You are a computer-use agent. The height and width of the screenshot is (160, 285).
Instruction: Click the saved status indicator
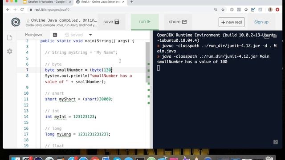[x=74, y=35]
